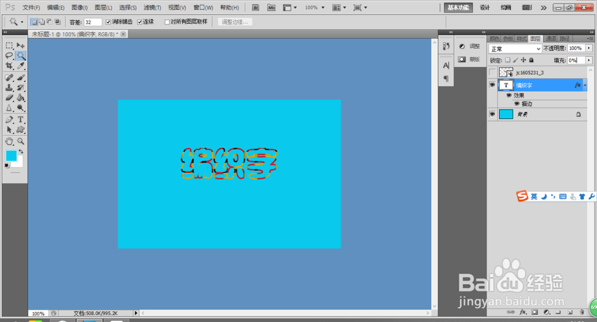Hide the 编织字 text layer

tap(493, 85)
